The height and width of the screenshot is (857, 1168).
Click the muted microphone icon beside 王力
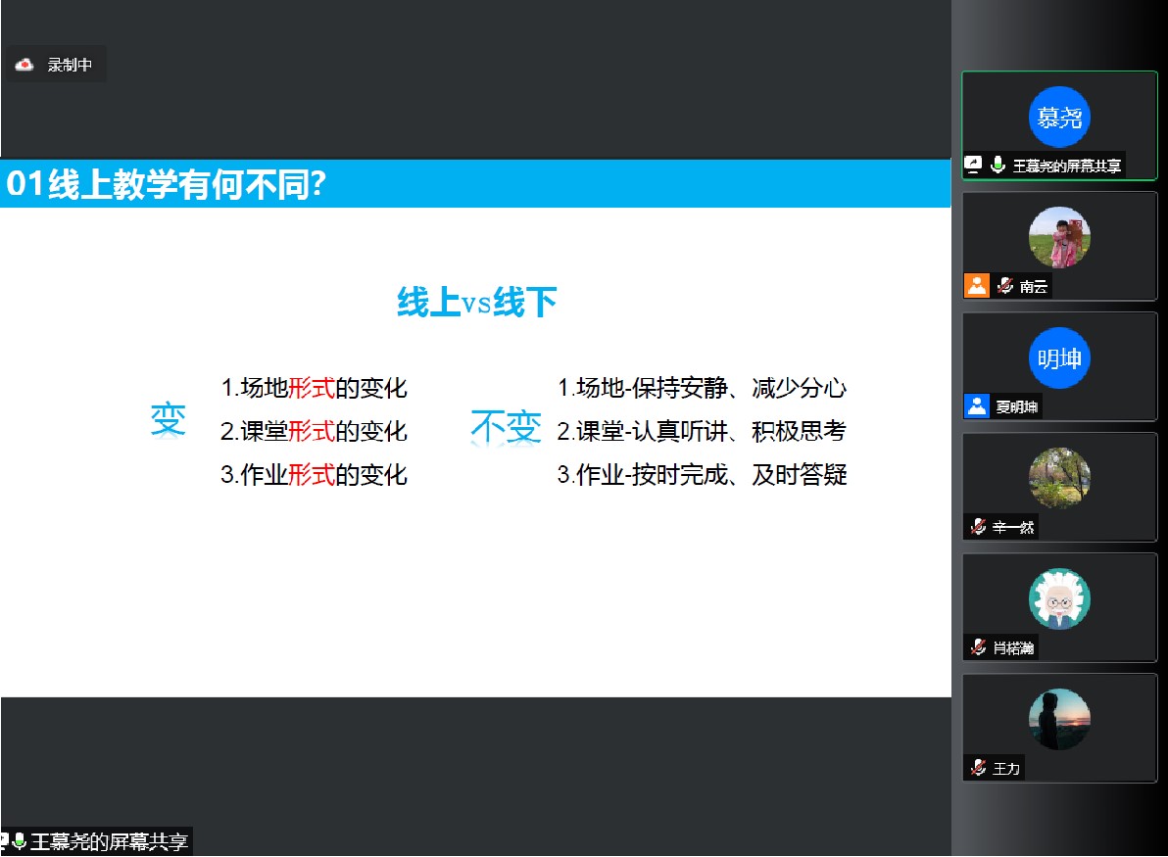click(977, 768)
